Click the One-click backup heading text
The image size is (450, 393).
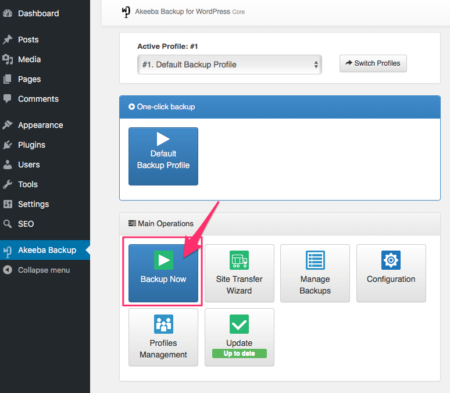(x=166, y=107)
